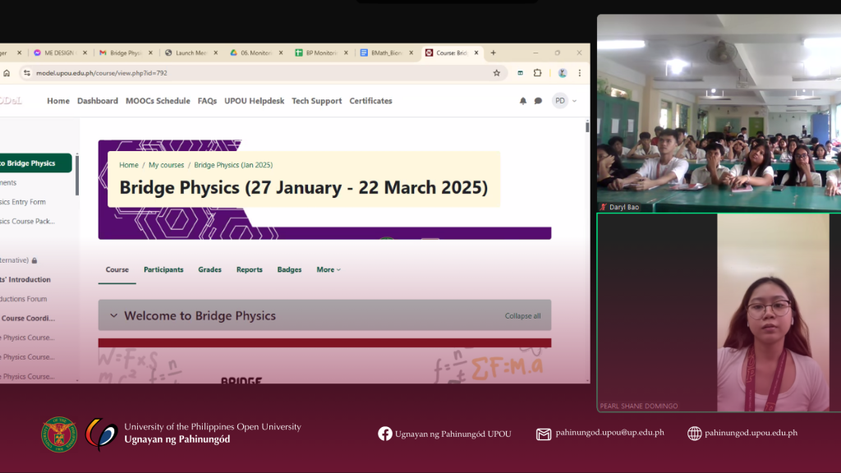
Task: Open the Grades tab
Action: point(209,269)
